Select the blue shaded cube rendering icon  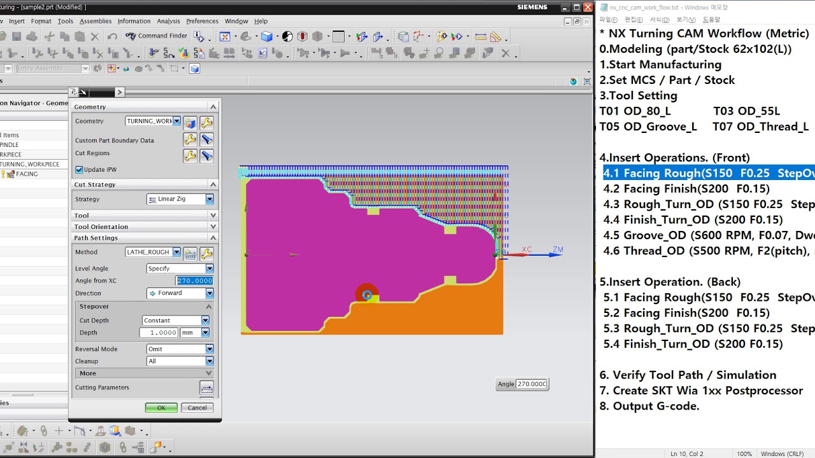tap(267, 36)
